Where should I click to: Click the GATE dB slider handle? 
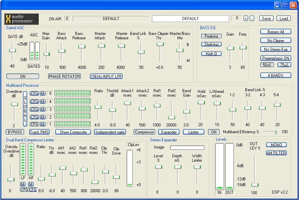(x=13, y=50)
